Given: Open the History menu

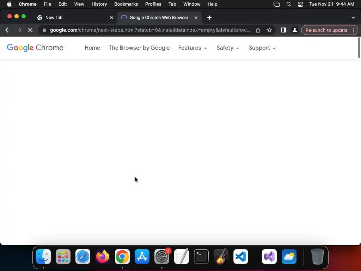Looking at the screenshot, I should click(99, 4).
